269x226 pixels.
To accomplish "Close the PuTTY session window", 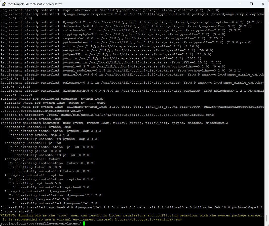I will (263, 4).
